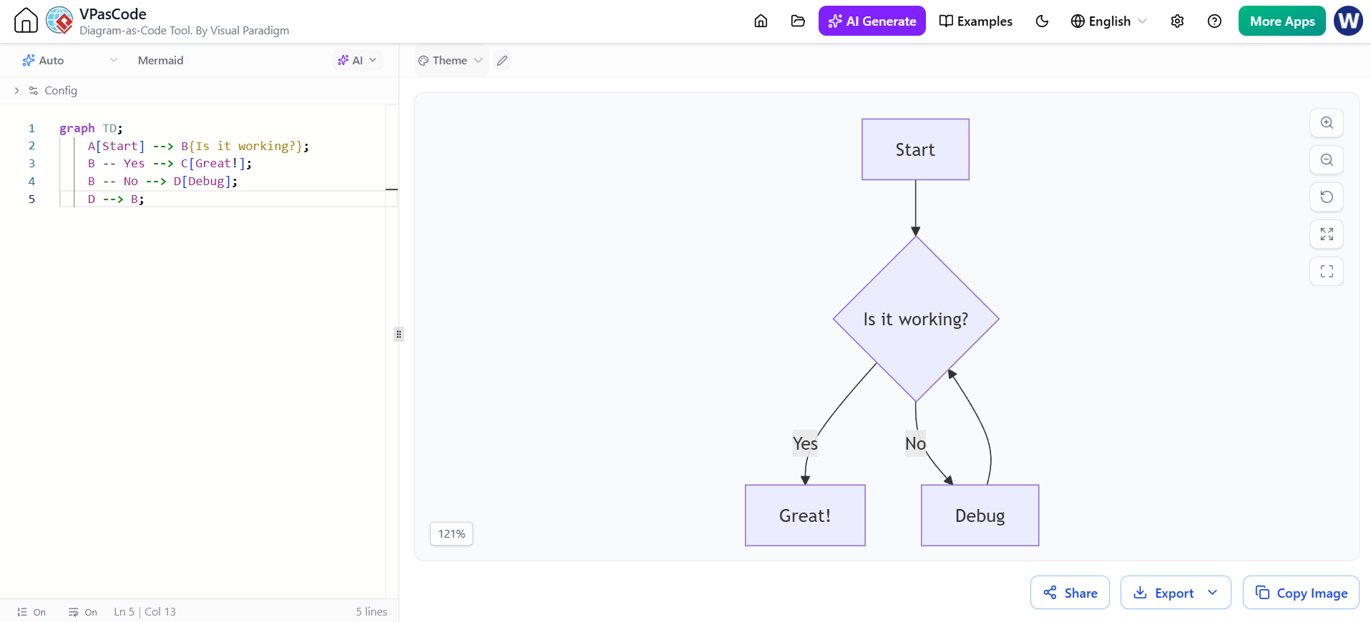1371x622 pixels.
Task: Click code line 3 with C[Great!]
Action: [170, 163]
